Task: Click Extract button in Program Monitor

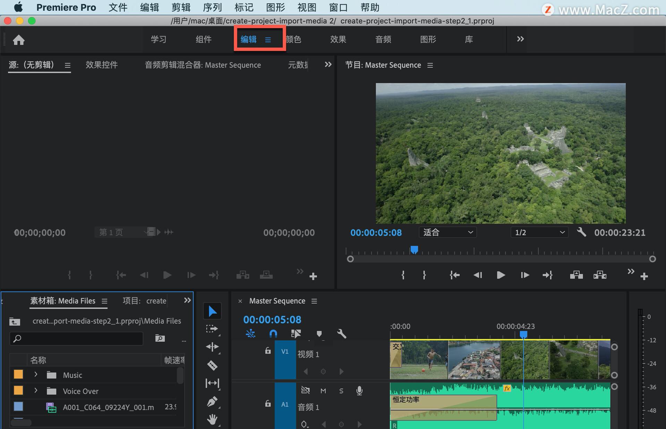Action: coord(600,275)
